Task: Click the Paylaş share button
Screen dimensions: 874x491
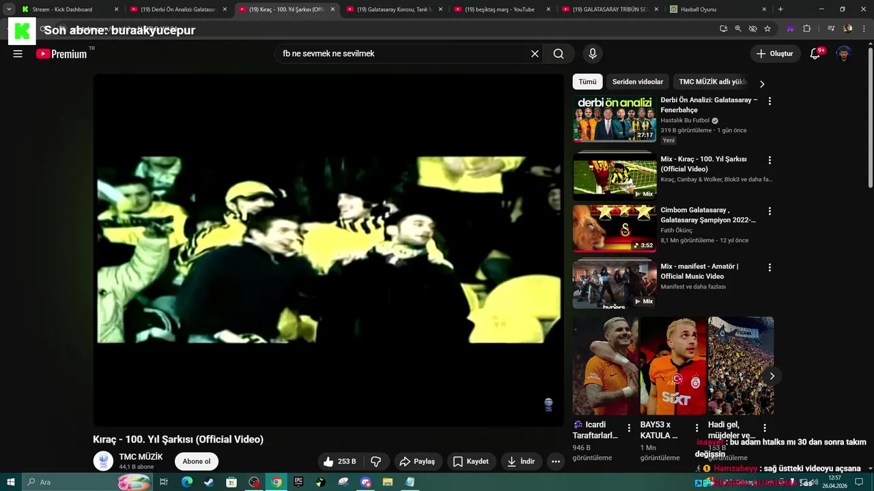Action: tap(417, 462)
